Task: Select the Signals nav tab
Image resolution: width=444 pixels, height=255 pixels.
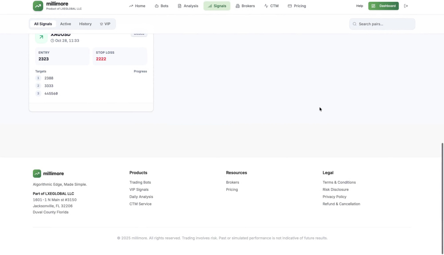Action: (x=217, y=6)
